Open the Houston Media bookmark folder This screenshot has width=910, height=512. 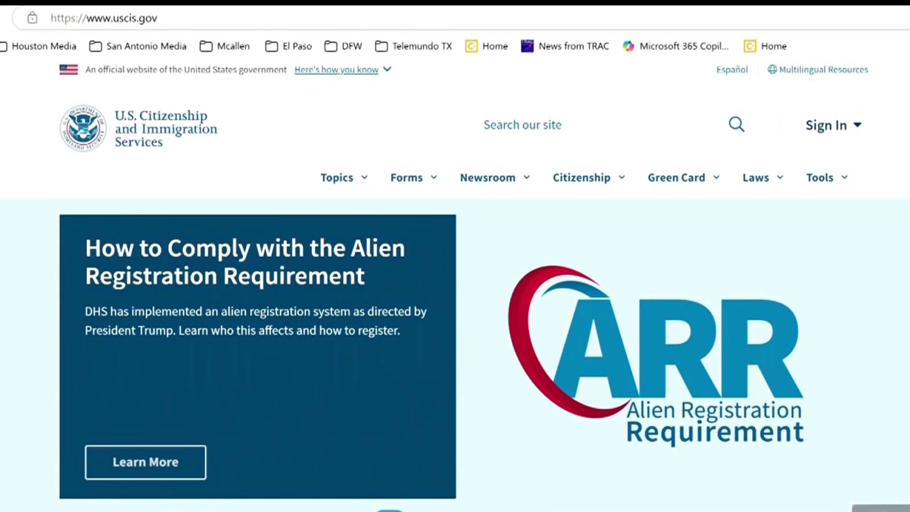[x=38, y=46]
